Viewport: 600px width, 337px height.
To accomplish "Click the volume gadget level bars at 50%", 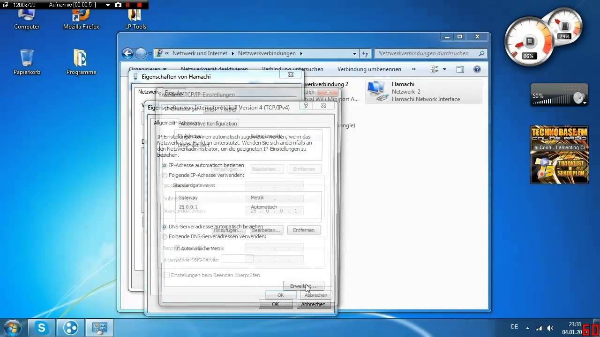I will 551,100.
